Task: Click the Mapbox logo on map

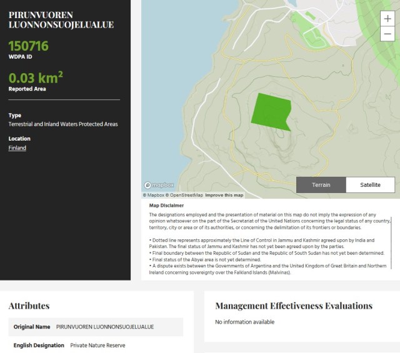Action: click(159, 185)
